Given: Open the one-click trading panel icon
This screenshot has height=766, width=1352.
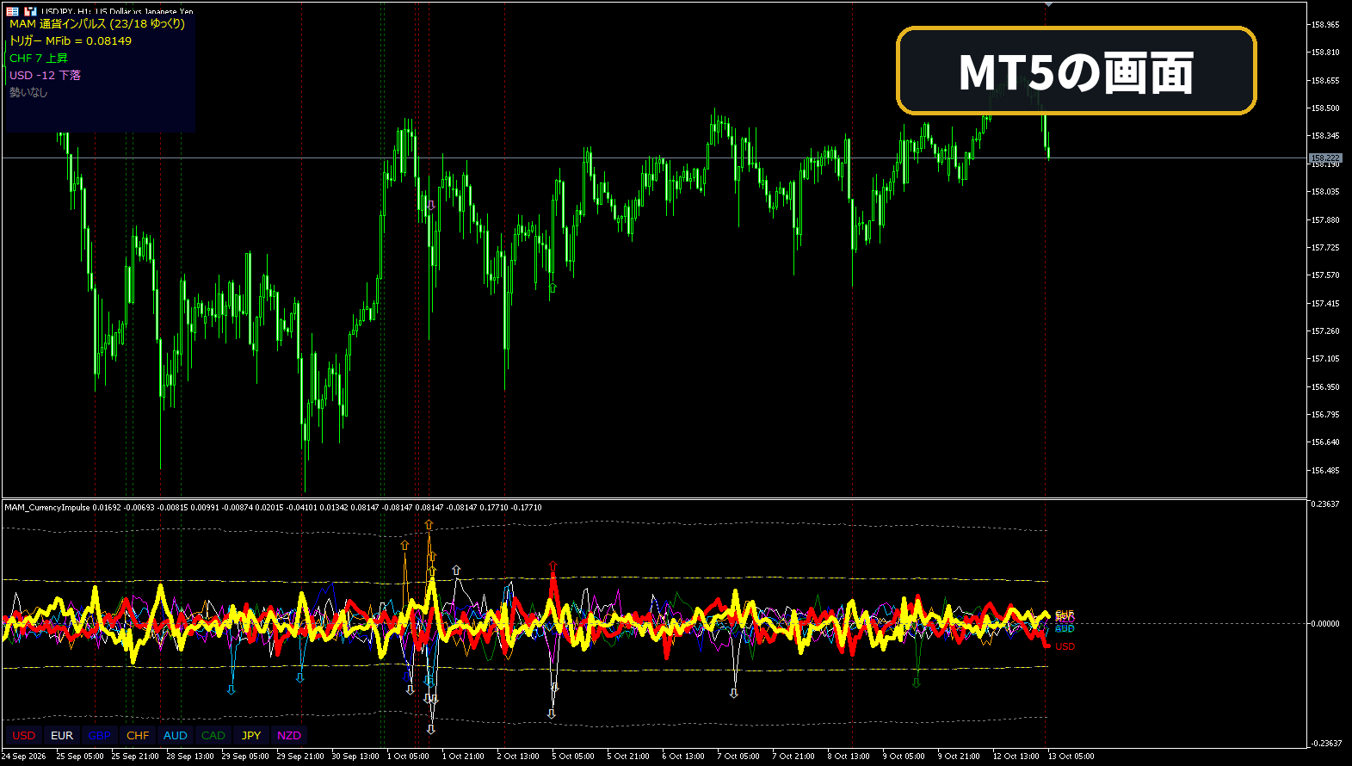Looking at the screenshot, I should (12, 11).
